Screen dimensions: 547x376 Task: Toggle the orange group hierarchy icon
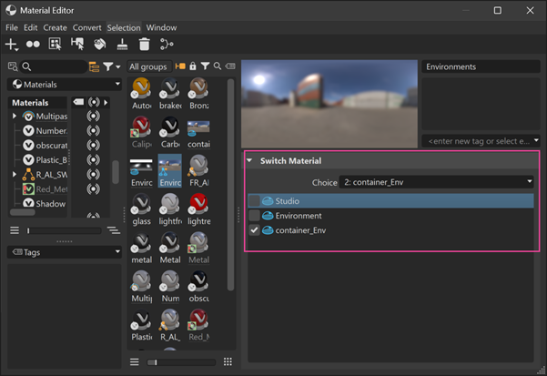pyautogui.click(x=180, y=66)
